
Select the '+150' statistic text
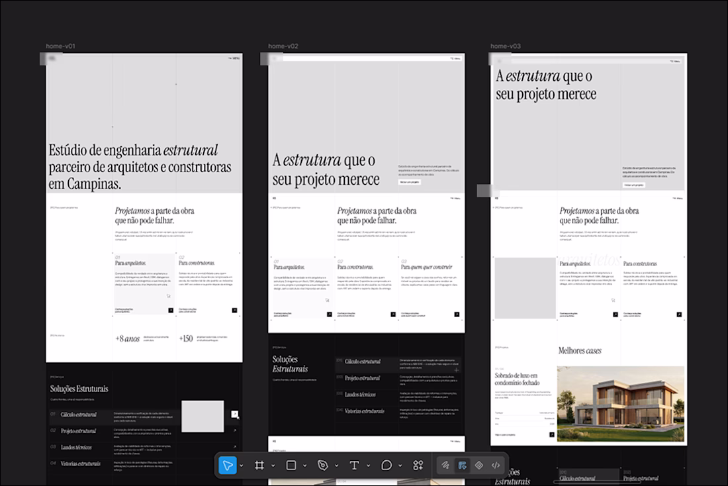pos(186,339)
